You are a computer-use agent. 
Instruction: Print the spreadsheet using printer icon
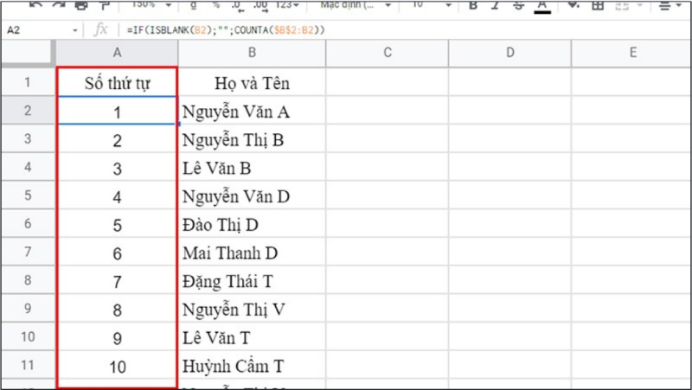tap(81, 5)
